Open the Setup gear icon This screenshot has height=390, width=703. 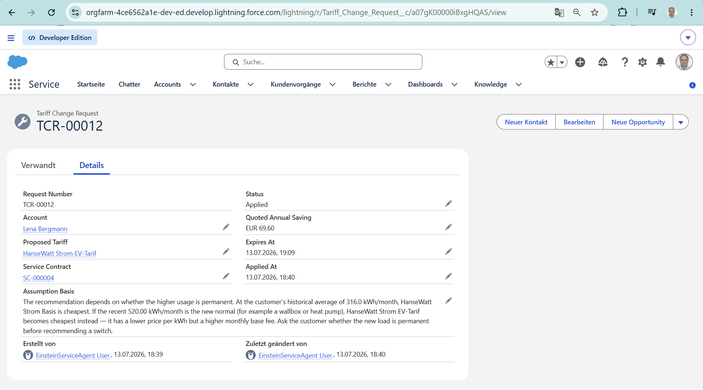click(642, 62)
